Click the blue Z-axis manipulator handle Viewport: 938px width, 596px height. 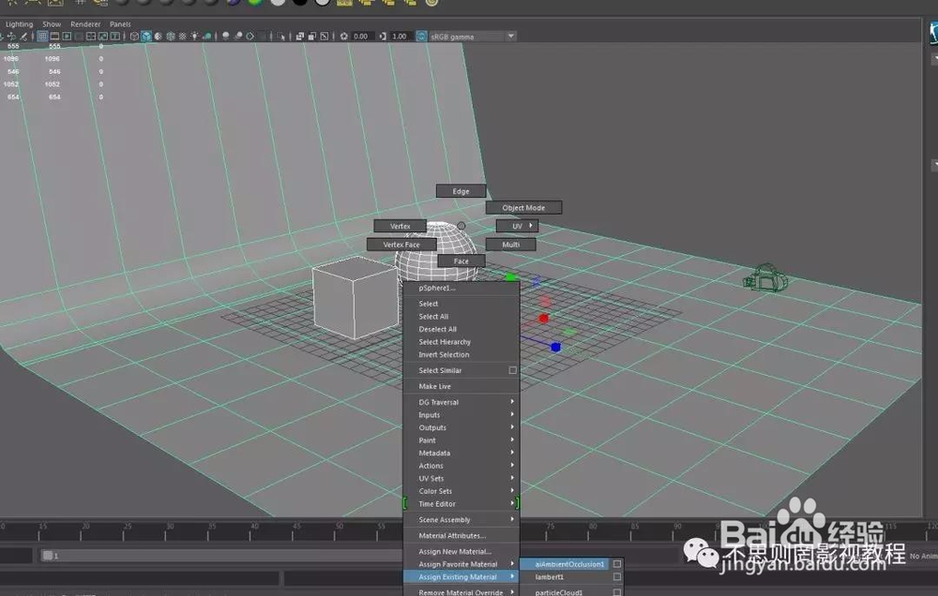(555, 347)
